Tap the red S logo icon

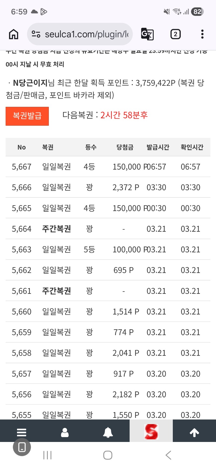pyautogui.click(x=151, y=432)
